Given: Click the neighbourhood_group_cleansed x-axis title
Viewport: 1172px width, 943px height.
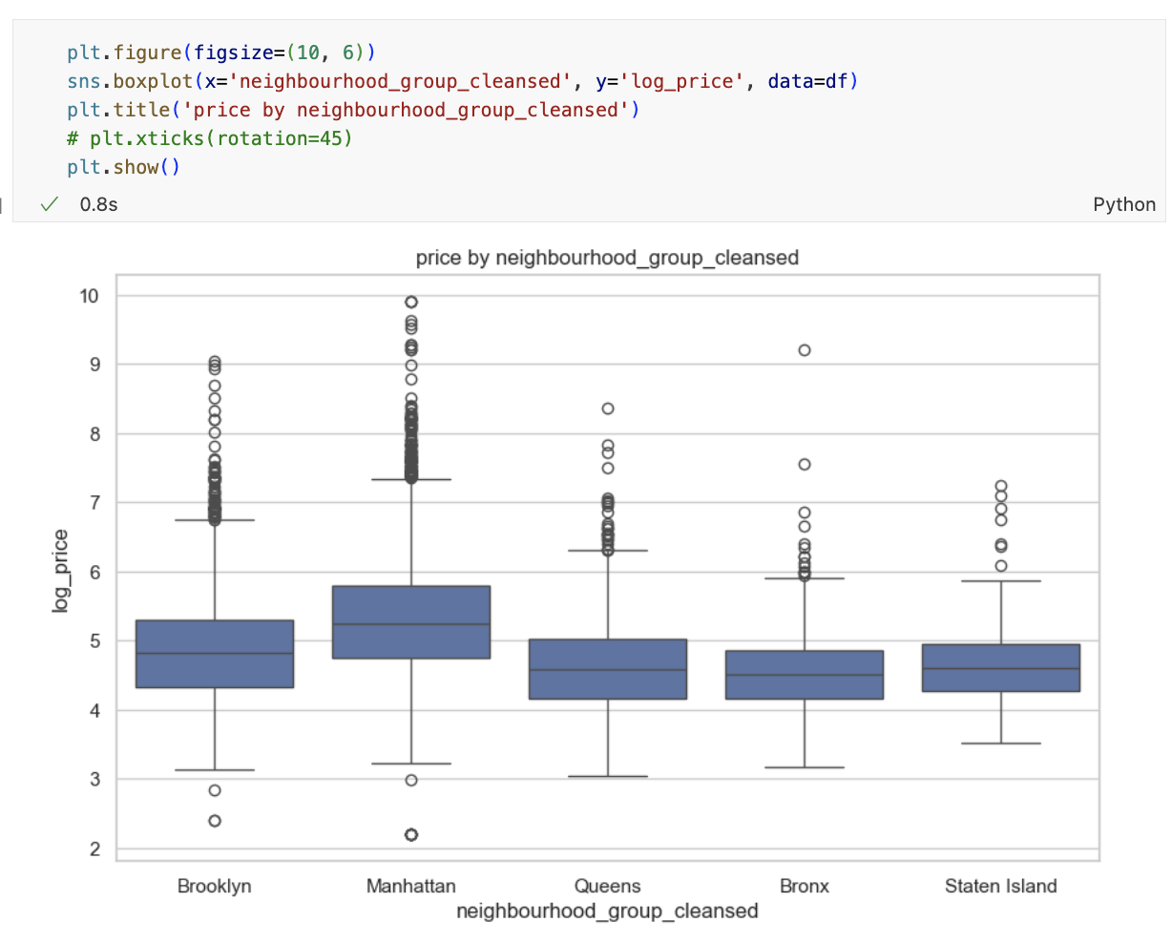Looking at the screenshot, I should coord(607,912).
